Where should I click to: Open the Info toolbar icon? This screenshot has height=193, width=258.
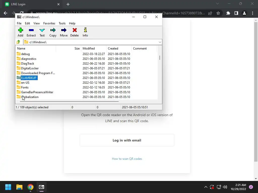pos(85,32)
